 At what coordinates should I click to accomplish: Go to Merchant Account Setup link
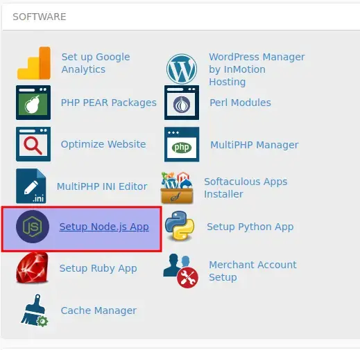coord(252,271)
